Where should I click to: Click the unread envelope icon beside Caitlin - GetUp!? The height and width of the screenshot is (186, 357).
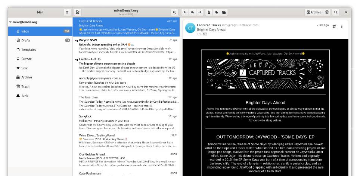pyautogui.click(x=76, y=60)
